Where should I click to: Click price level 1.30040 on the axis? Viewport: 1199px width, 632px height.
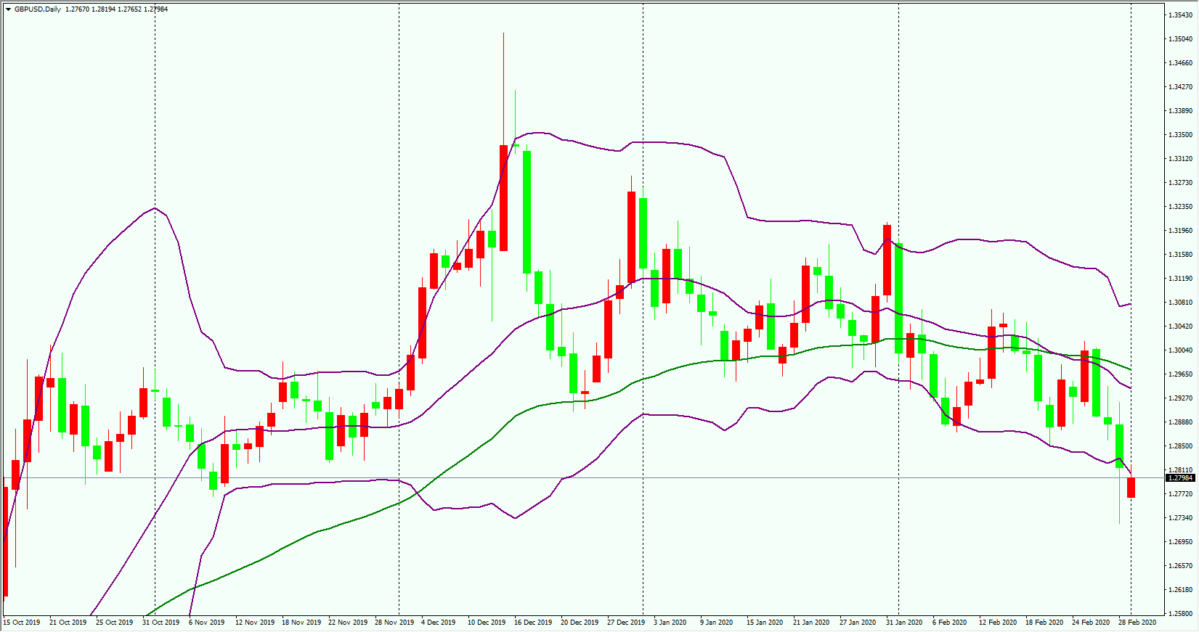tap(1180, 350)
